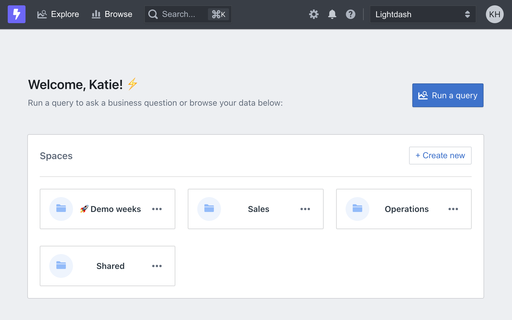512x320 pixels.
Task: Click the Lightdash lightning bolt logo
Action: 17,14
